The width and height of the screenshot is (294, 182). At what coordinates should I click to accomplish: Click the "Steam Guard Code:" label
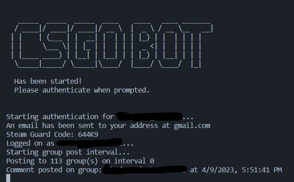click(x=40, y=135)
